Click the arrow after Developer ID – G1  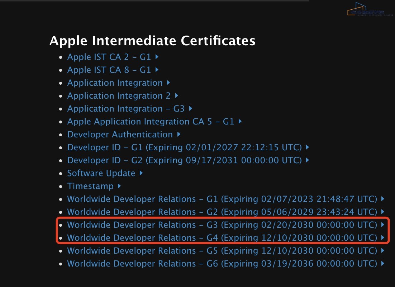pos(307,147)
